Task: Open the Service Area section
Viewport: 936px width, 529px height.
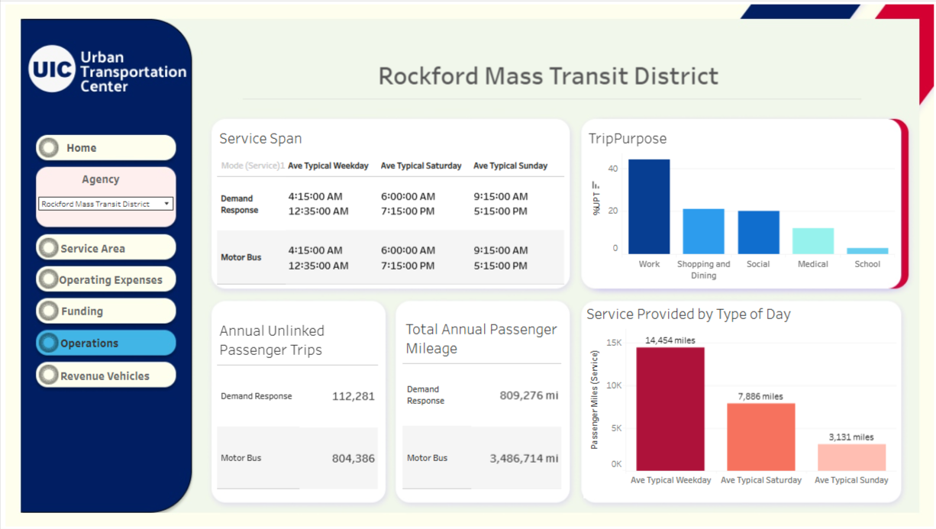Action: pos(93,249)
